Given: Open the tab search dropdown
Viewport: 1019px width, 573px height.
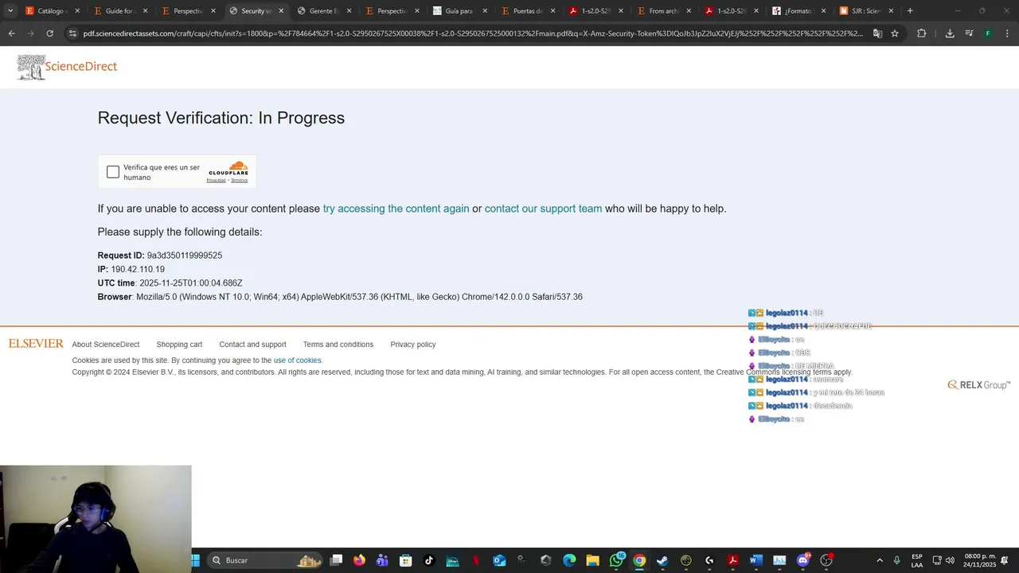Looking at the screenshot, I should (x=10, y=11).
